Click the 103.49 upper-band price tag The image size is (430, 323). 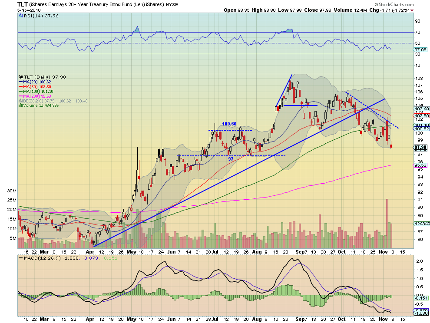pyautogui.click(x=421, y=109)
